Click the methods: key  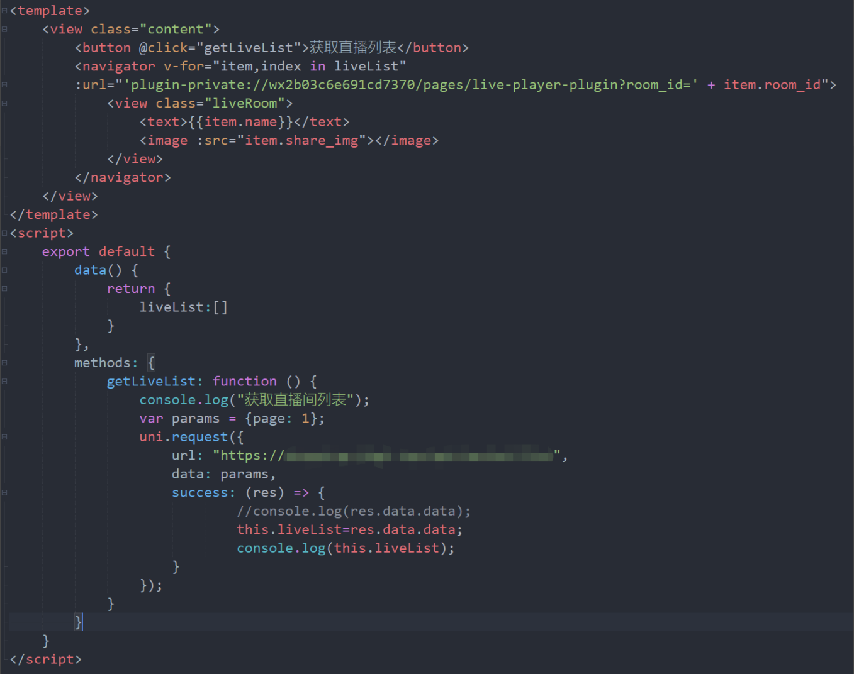click(106, 363)
